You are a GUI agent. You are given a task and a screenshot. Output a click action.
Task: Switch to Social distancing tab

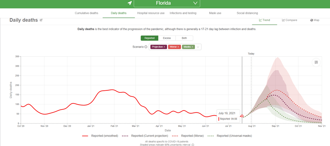[x=247, y=13]
